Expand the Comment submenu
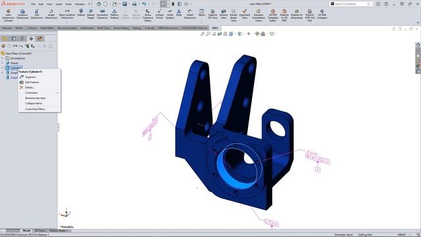This screenshot has width=421, height=237. coord(39,93)
